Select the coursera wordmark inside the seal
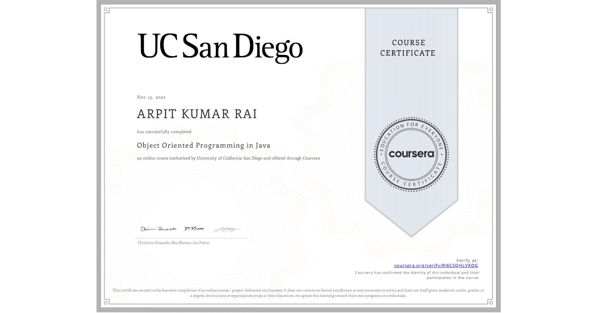This screenshot has height=313, width=598. [411, 154]
